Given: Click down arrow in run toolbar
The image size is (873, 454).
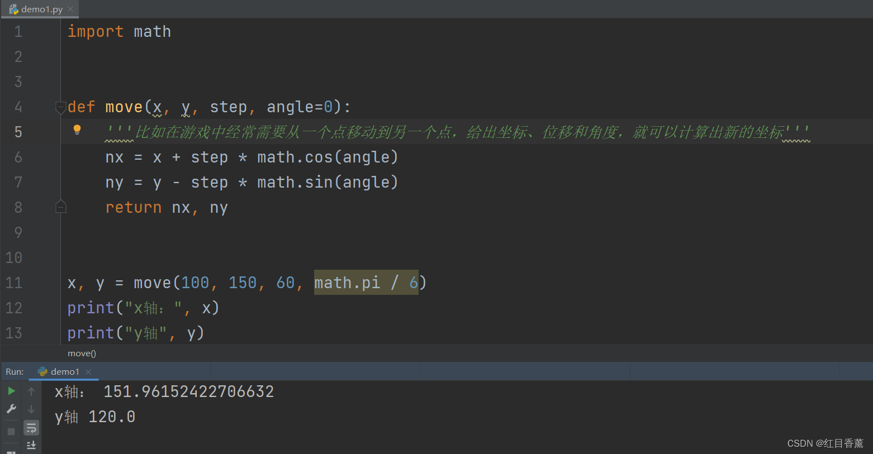Looking at the screenshot, I should [31, 409].
